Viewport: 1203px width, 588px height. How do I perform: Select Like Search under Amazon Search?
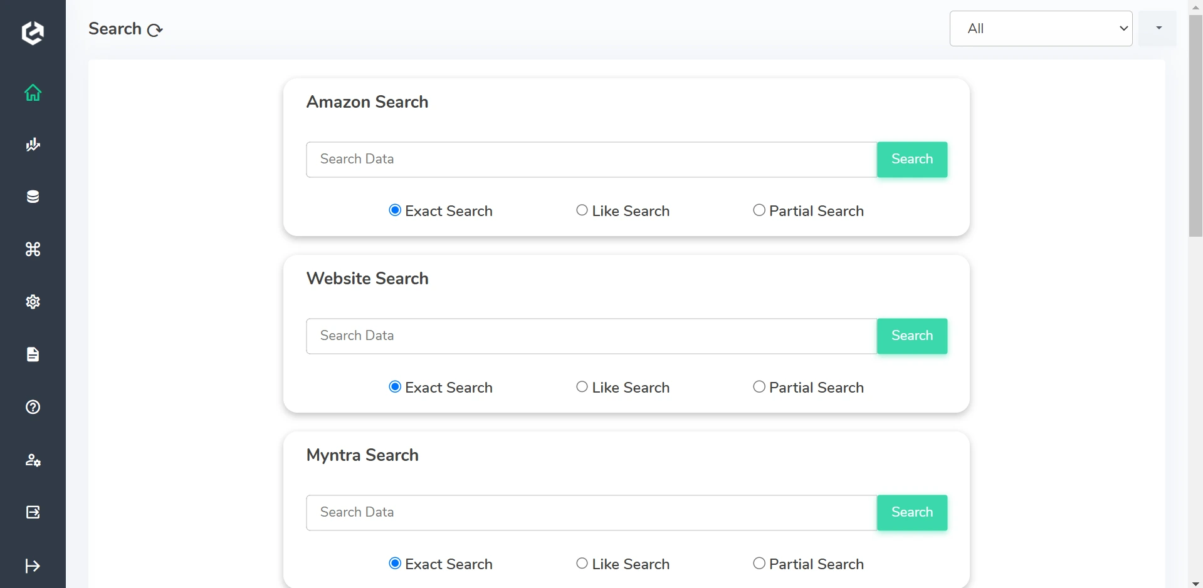(x=582, y=210)
